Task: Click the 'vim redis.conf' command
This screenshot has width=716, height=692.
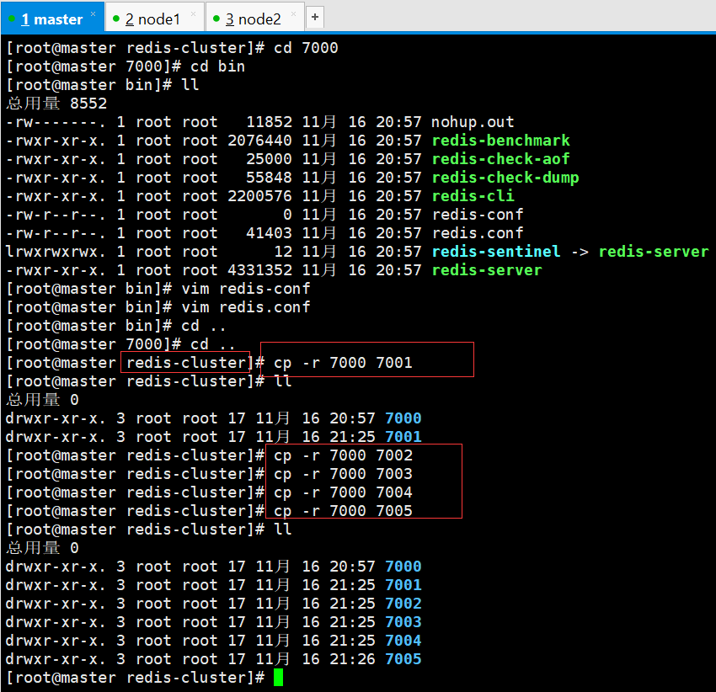Action: pyautogui.click(x=246, y=307)
